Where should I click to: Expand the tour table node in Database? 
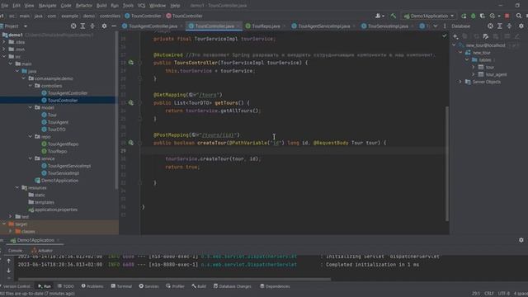click(x=473, y=67)
